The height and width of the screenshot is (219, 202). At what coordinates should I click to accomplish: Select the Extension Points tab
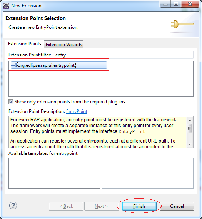pyautogui.click(x=25, y=44)
